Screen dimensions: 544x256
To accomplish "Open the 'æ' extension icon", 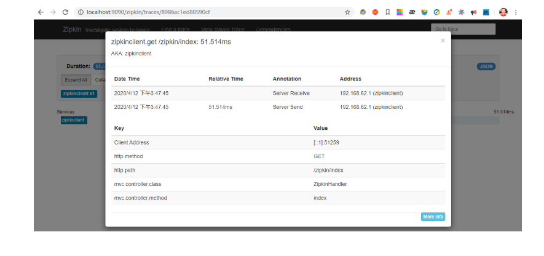I will (x=412, y=12).
